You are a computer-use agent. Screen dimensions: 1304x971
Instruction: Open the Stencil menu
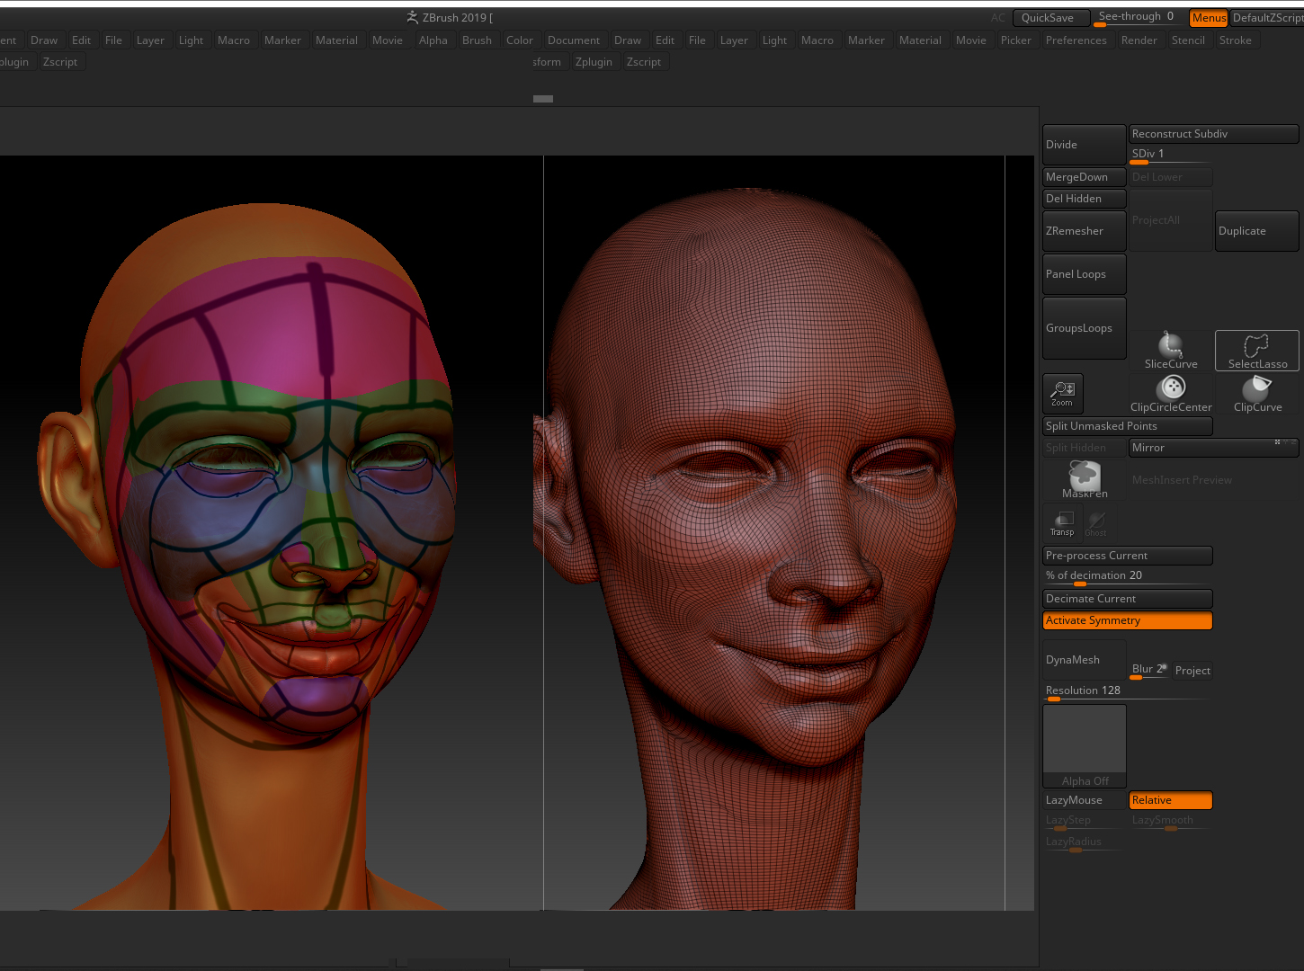(1188, 40)
